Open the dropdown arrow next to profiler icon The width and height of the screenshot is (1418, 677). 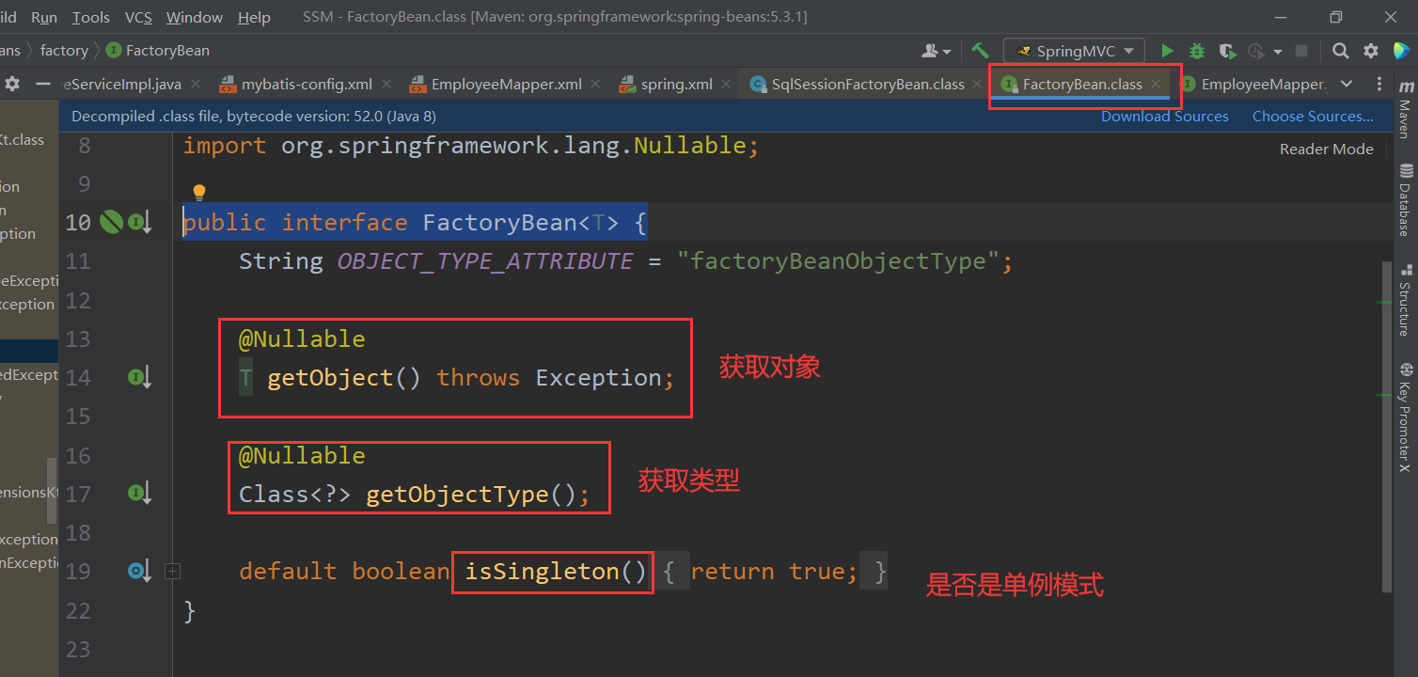[x=1277, y=52]
